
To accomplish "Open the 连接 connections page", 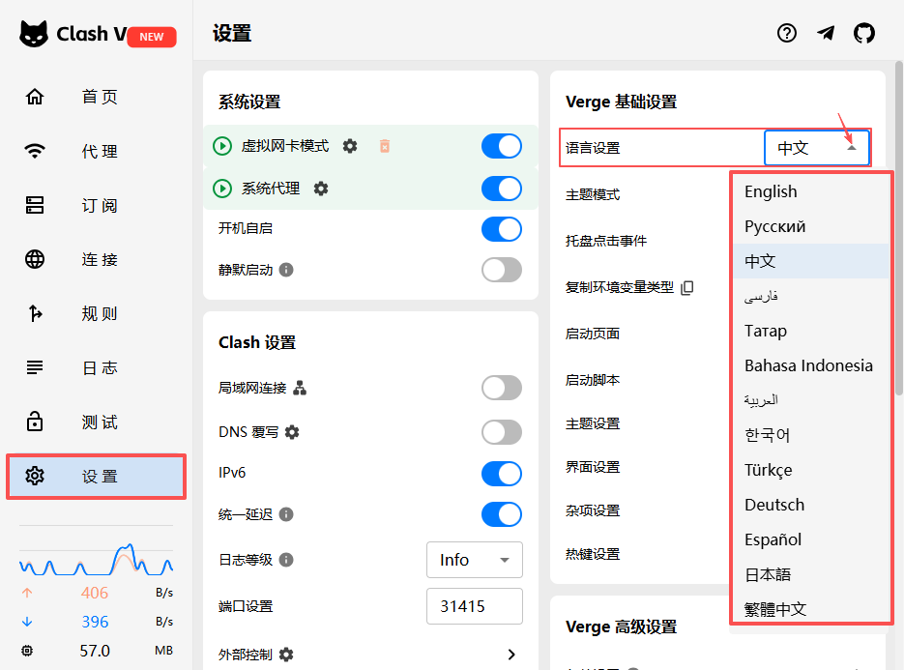I will click(x=96, y=259).
